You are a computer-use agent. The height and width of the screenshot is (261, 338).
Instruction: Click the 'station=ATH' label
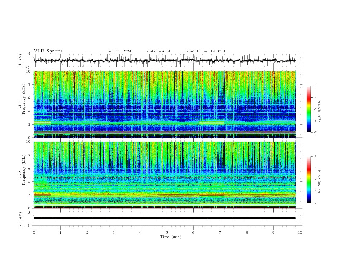[x=158, y=51]
